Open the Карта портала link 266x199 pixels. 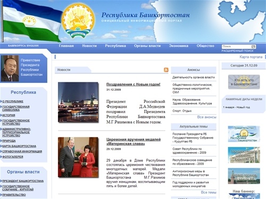[251, 57]
